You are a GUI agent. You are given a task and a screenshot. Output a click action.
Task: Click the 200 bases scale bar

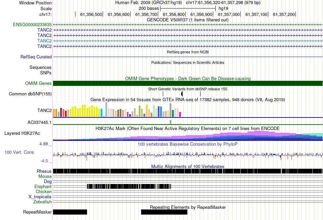pos(188,8)
